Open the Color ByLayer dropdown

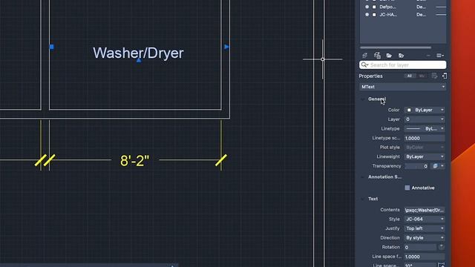click(425, 110)
